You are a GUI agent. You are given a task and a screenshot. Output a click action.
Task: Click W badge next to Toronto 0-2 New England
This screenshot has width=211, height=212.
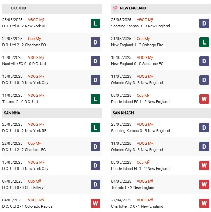pyautogui.click(x=204, y=184)
